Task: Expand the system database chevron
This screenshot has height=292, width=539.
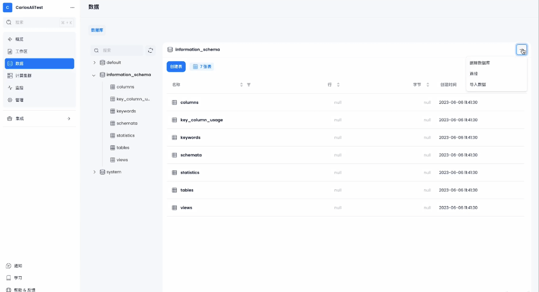Action: (94, 172)
